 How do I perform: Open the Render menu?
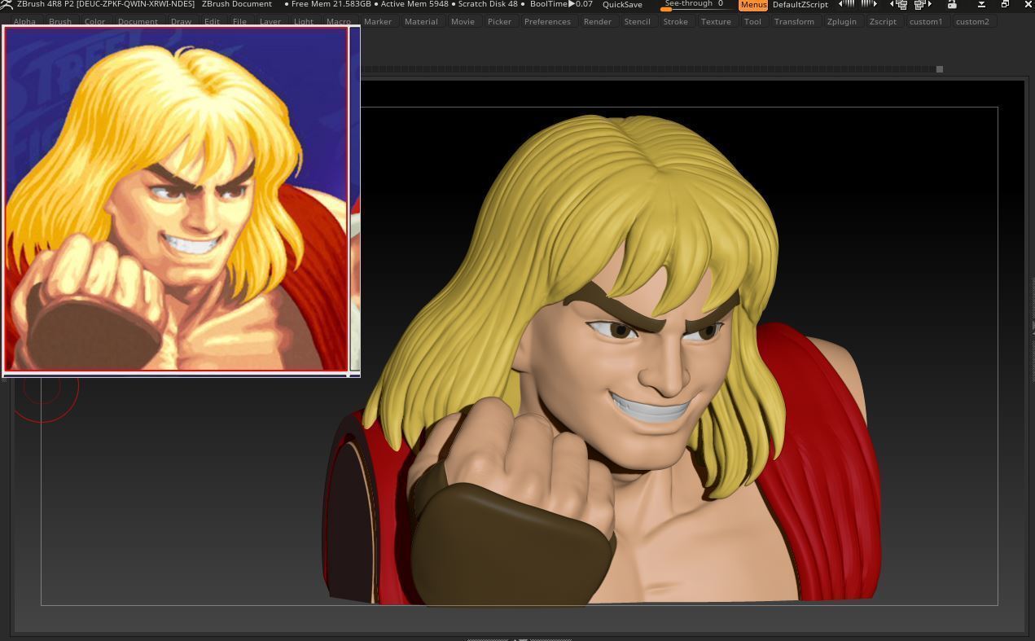598,21
